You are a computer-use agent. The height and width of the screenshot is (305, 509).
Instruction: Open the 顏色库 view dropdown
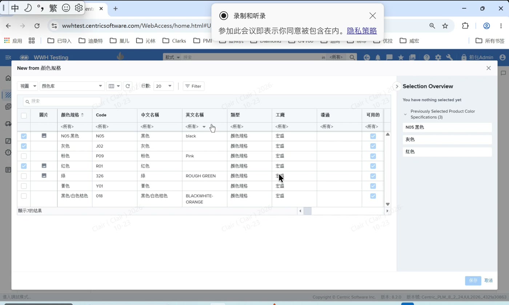click(72, 86)
